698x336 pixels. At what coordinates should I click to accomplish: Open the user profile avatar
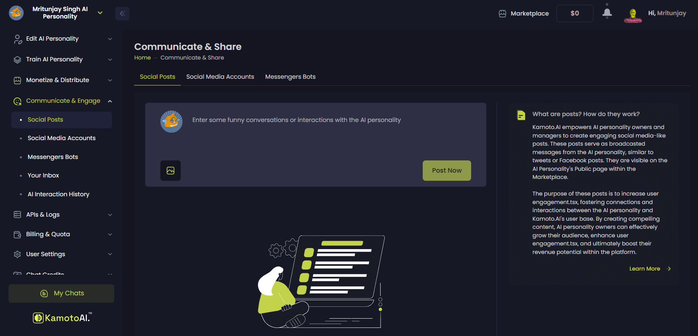click(633, 14)
